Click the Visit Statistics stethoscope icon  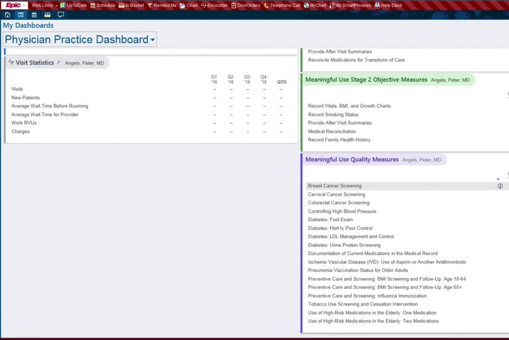click(x=11, y=62)
